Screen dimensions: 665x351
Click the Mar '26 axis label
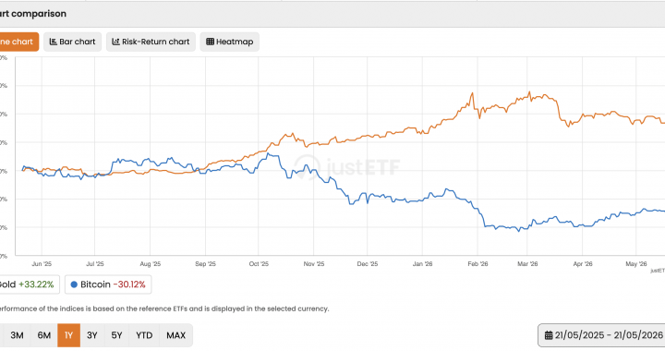pos(527,263)
